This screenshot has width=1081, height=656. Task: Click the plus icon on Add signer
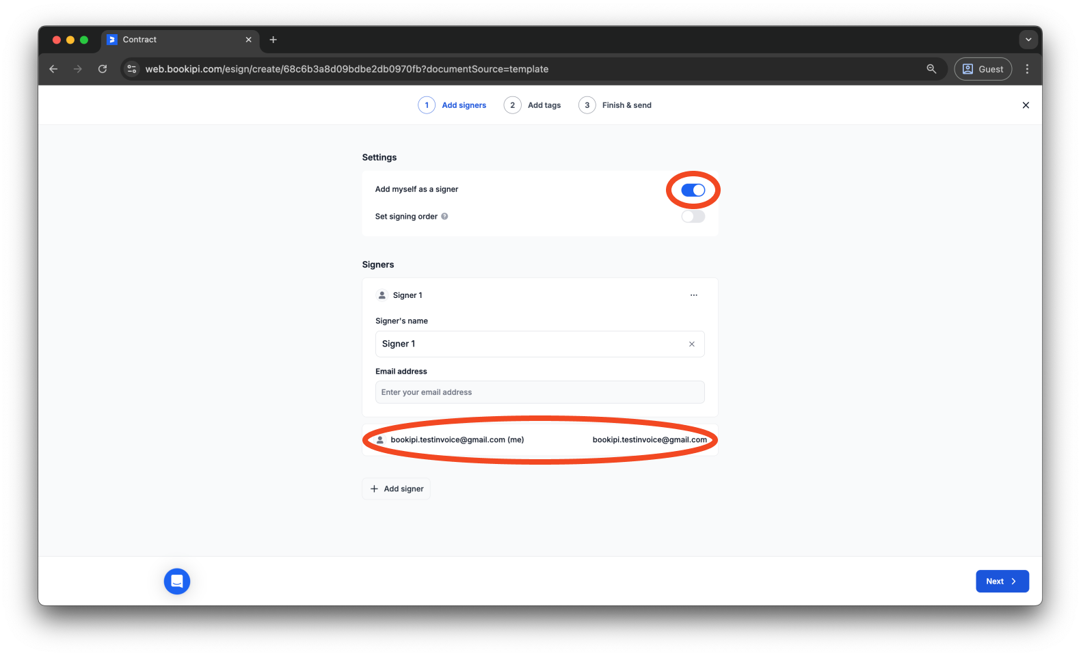(374, 489)
